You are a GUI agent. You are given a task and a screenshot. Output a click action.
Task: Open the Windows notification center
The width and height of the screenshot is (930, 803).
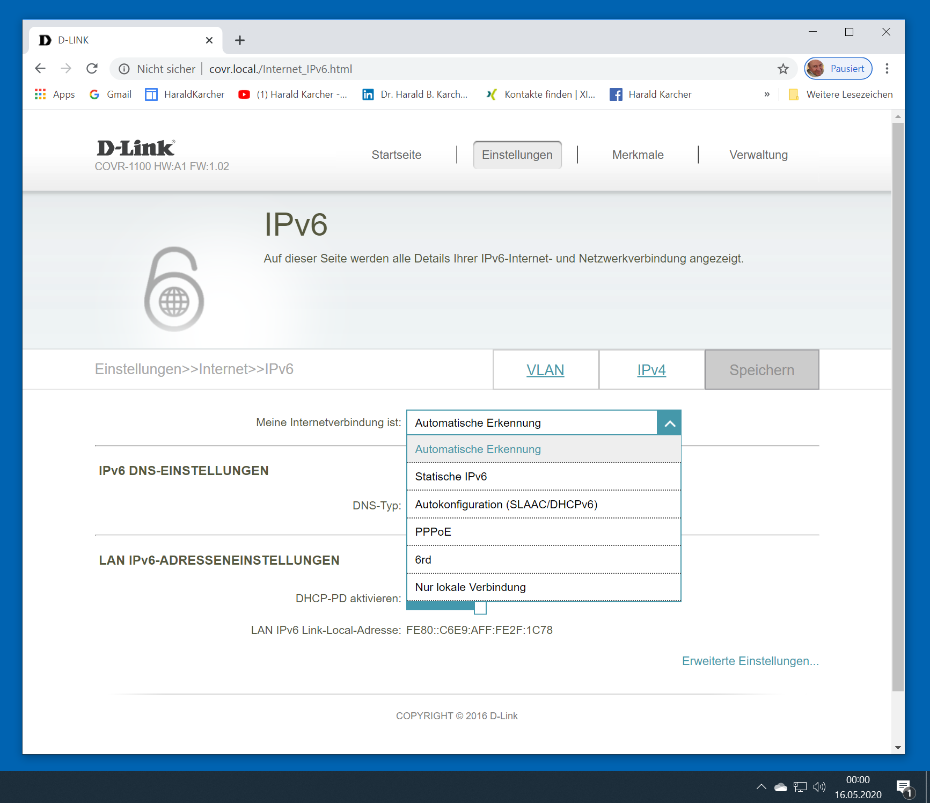click(905, 787)
